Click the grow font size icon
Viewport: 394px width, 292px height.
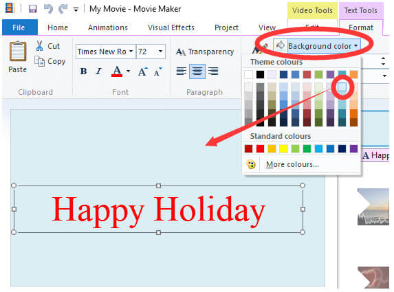[143, 71]
